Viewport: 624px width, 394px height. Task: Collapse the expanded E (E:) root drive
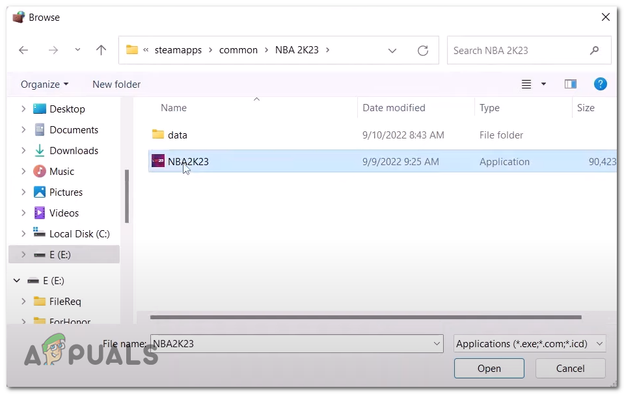click(x=17, y=280)
